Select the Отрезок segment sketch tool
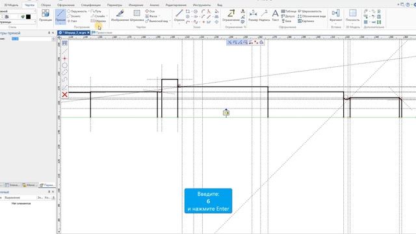416x234 pixels. tap(179, 16)
